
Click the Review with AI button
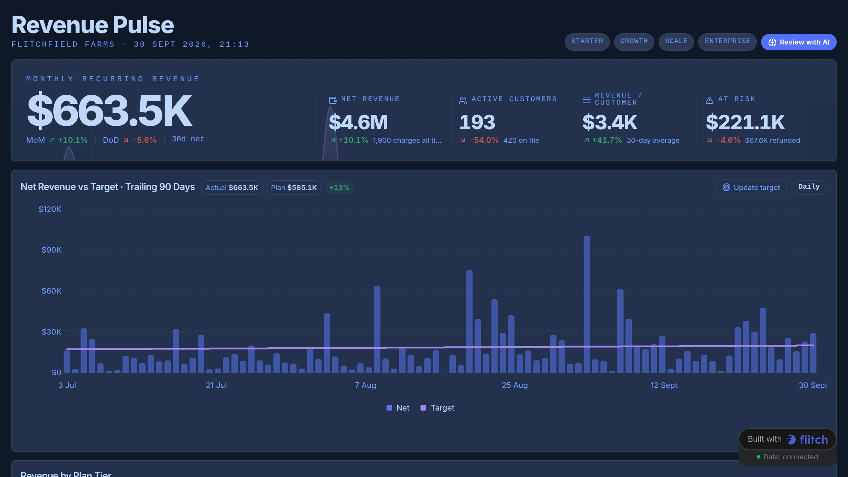pyautogui.click(x=799, y=42)
